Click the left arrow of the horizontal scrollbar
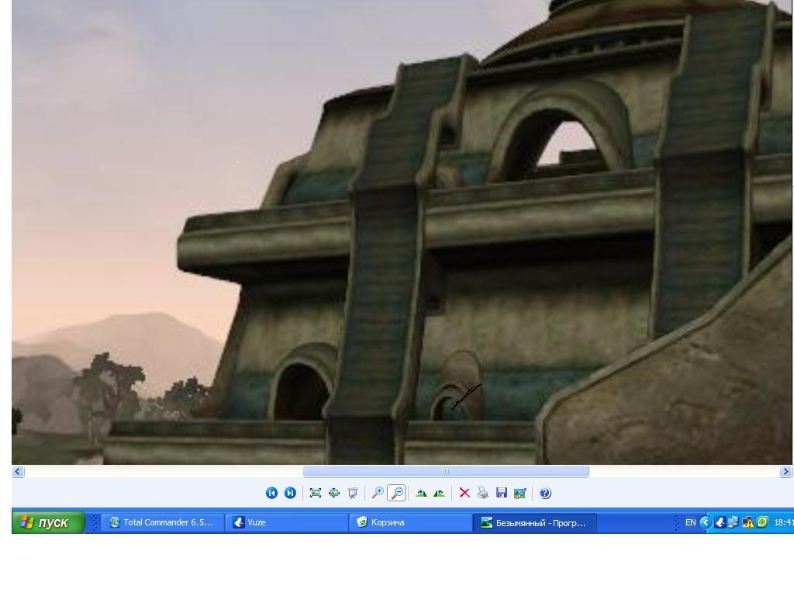This screenshot has width=794, height=596. [x=19, y=472]
